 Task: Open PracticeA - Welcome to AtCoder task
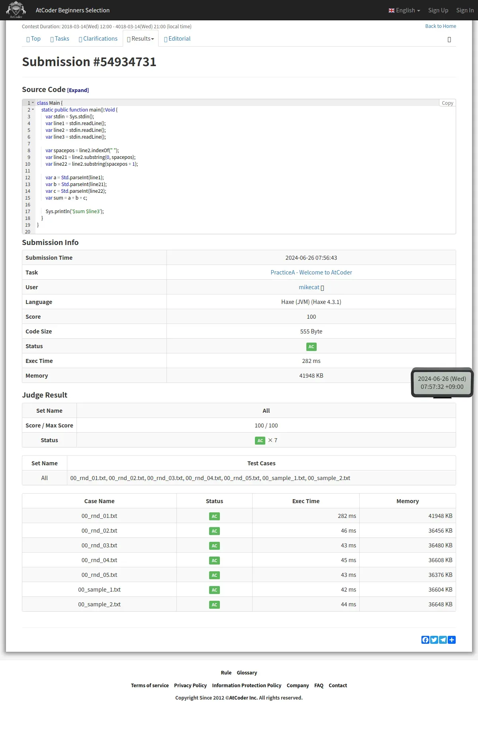(311, 272)
